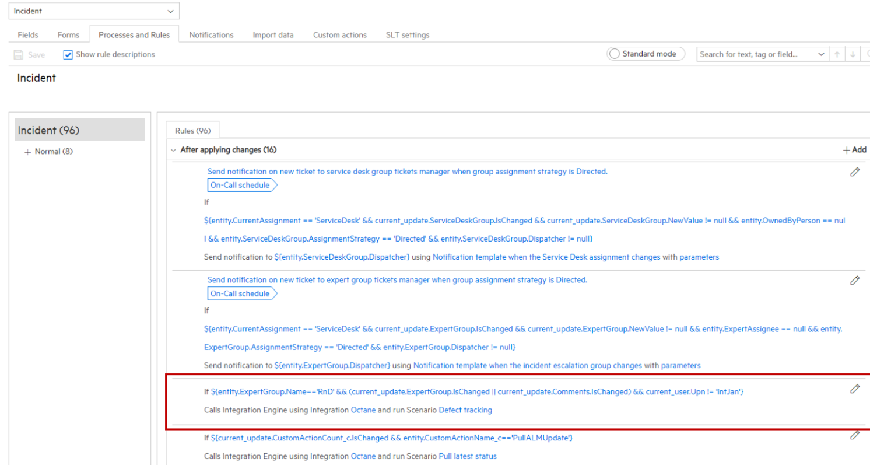Screen dimensions: 870x465
Task: Uncheck Show rule descriptions
Action: coord(68,54)
